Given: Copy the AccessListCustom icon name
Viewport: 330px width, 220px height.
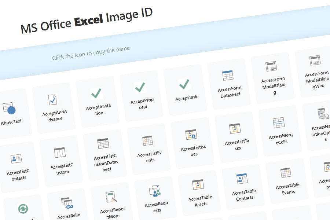Looking at the screenshot, I should [x=60, y=153].
